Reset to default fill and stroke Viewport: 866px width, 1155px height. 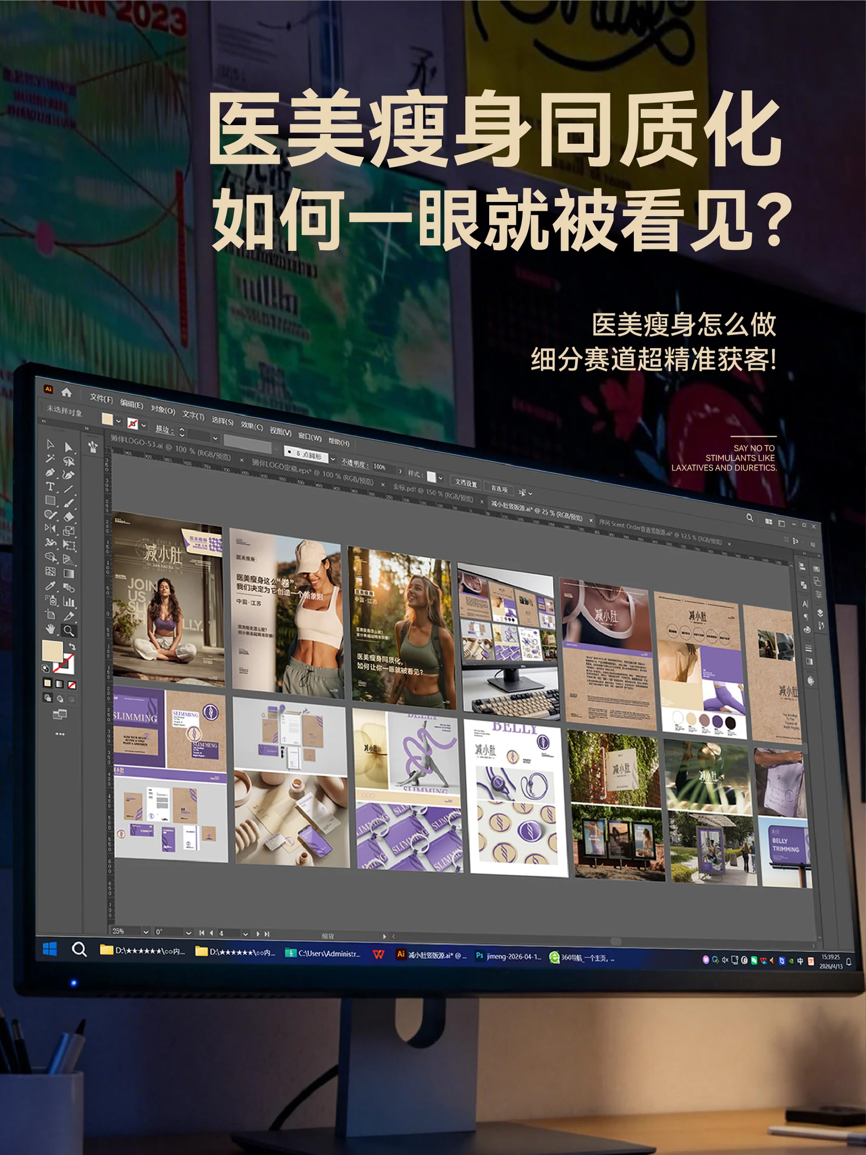pyautogui.click(x=46, y=669)
